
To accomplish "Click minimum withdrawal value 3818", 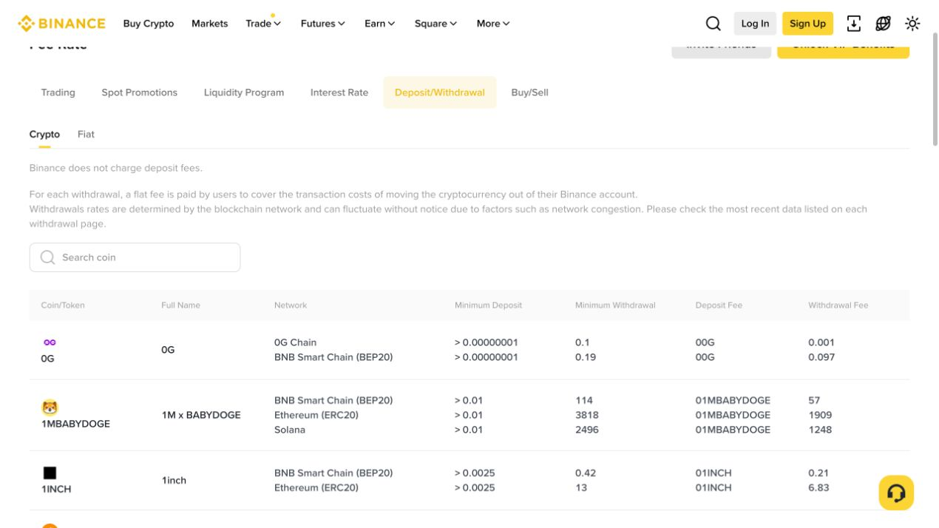I will pos(587,415).
